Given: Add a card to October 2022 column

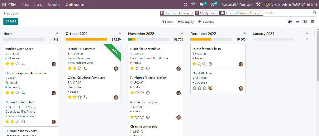Looking at the screenshot, I should tap(120, 33).
